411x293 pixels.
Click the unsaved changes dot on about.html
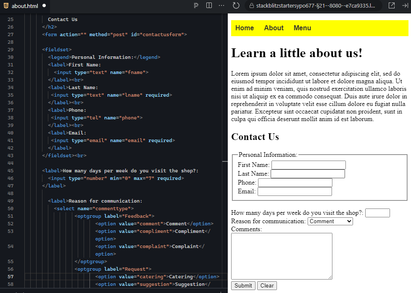coord(44,6)
